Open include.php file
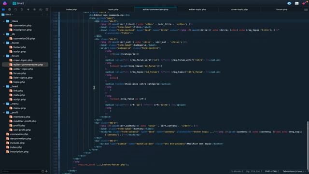The width and height of the screenshot is (309, 174). click(x=15, y=143)
